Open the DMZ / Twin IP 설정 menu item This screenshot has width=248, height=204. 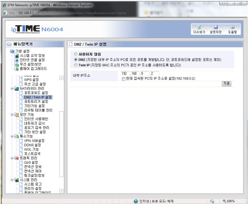pos(38,97)
